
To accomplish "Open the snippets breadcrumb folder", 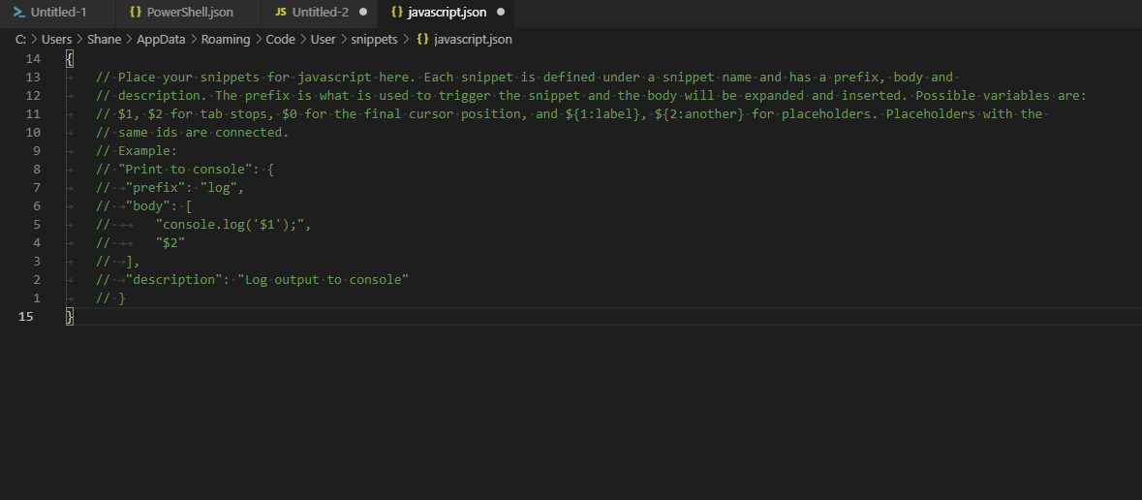I will [x=374, y=40].
